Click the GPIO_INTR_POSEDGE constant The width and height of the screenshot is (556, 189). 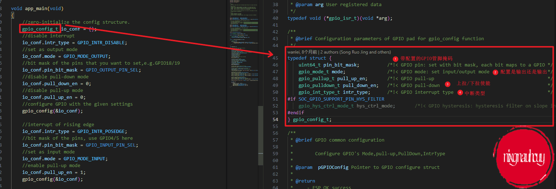click(102, 132)
